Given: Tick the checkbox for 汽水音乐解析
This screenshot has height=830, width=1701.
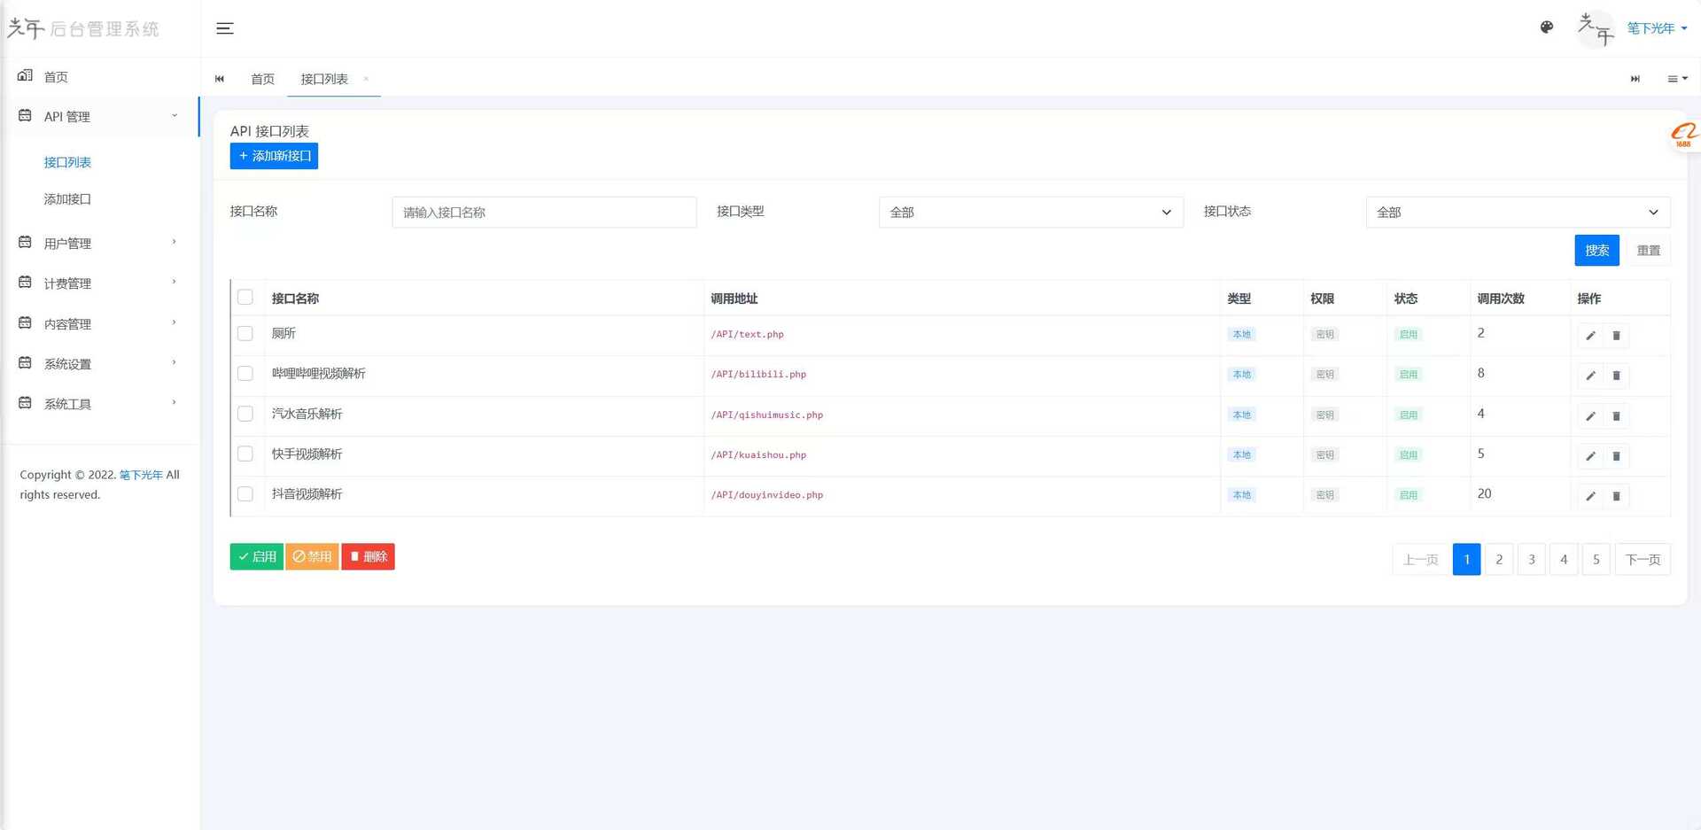Looking at the screenshot, I should tap(245, 414).
